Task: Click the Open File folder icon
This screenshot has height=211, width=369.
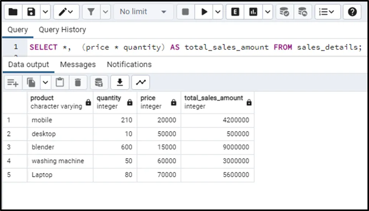Action: pyautogui.click(x=13, y=12)
